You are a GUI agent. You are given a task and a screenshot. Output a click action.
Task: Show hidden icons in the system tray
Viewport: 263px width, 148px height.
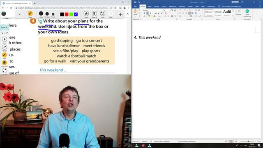click(x=241, y=146)
